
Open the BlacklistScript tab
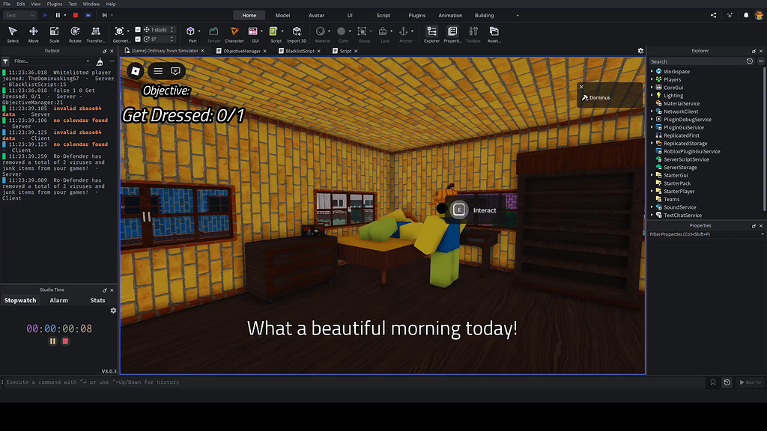tap(298, 51)
